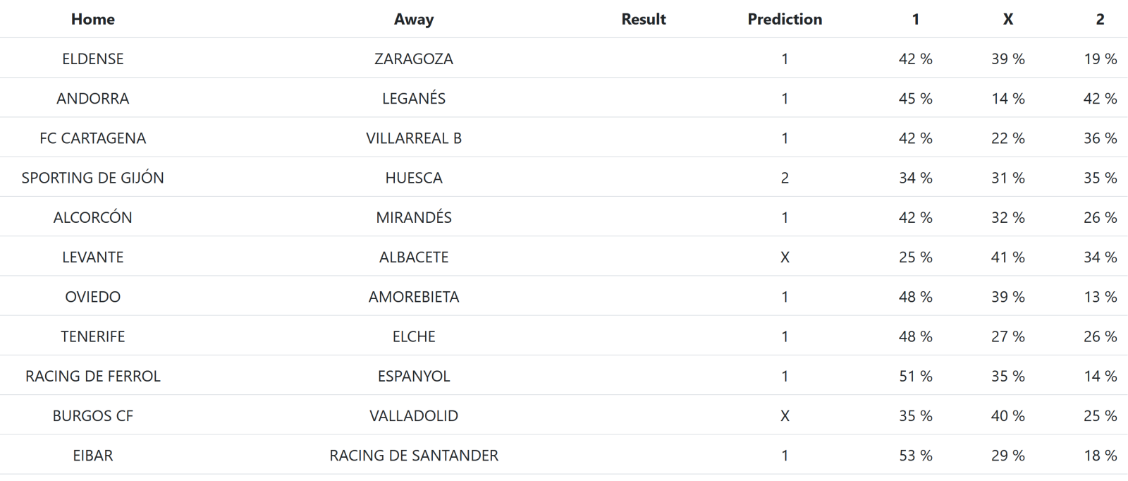Click SPORTING DE GIJÓN team name
This screenshot has height=481, width=1128.
(92, 178)
